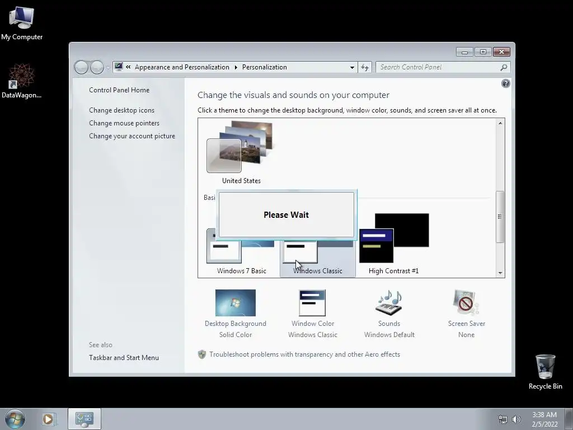Click the Personalization breadcrumb
Viewport: 573px width, 430px height.
265,67
